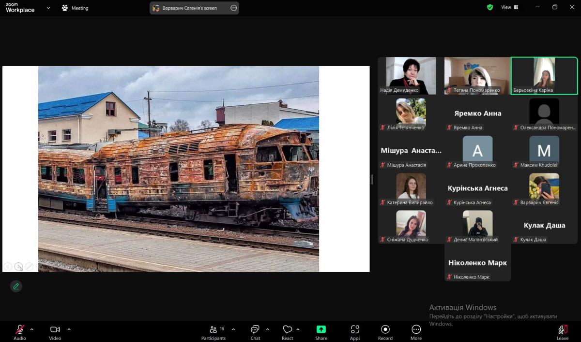This screenshot has width=581, height=342.
Task: Expand the Participants options chevron
Action: tap(233, 329)
